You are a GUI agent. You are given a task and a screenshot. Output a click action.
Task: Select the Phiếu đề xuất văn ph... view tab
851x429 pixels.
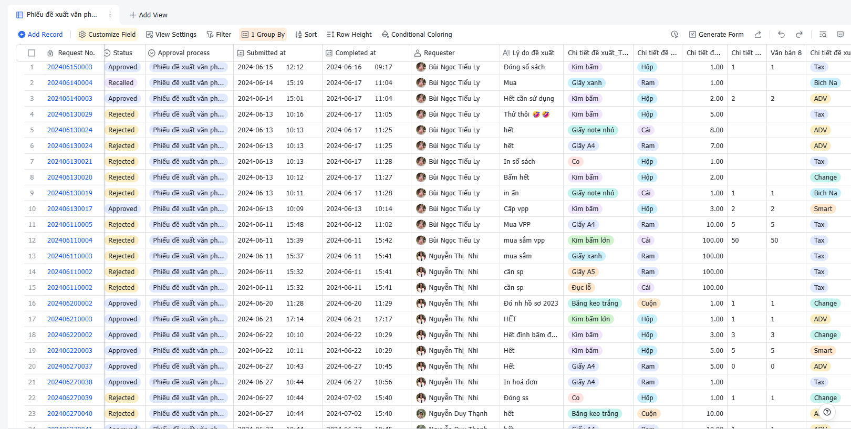[x=62, y=15]
